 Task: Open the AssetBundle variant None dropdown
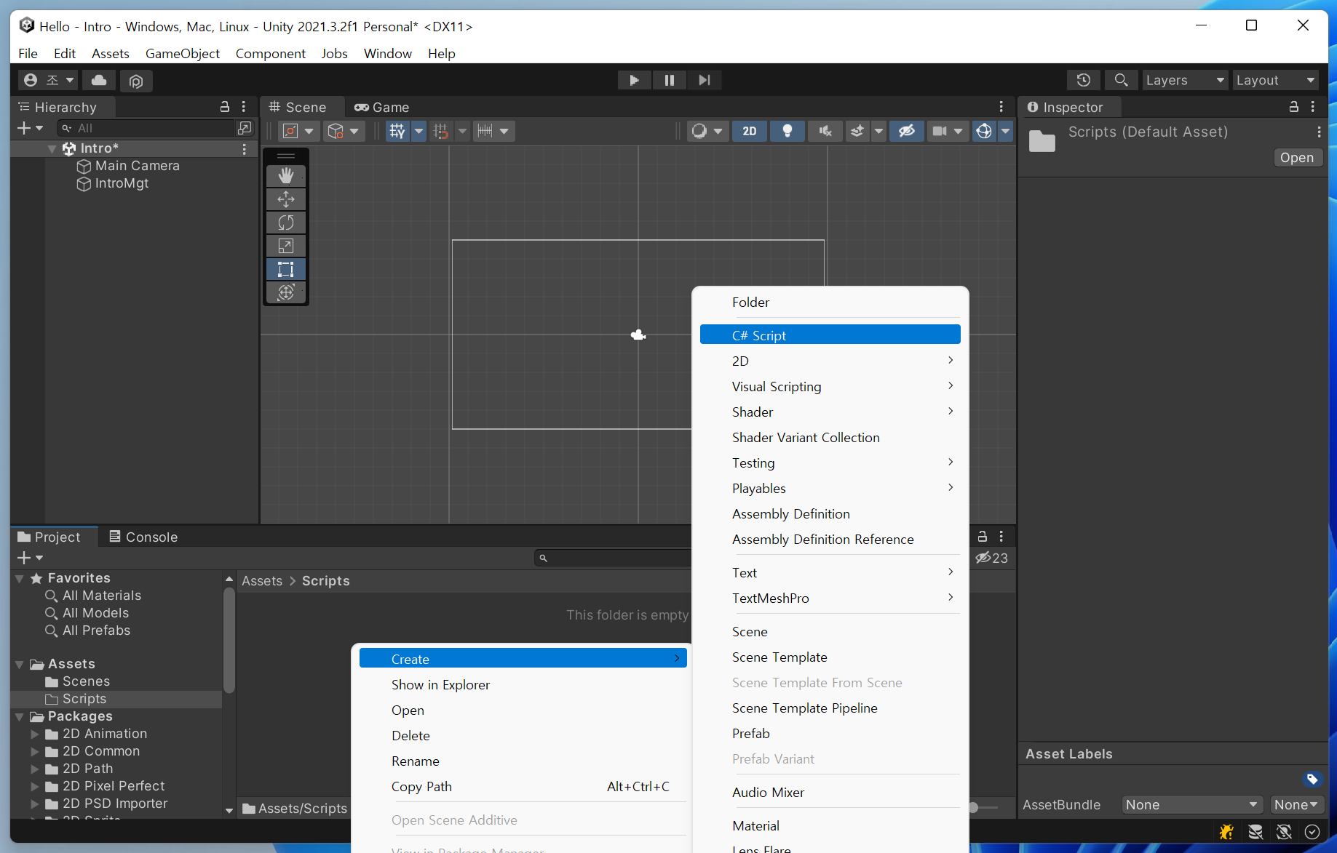pyautogui.click(x=1296, y=805)
